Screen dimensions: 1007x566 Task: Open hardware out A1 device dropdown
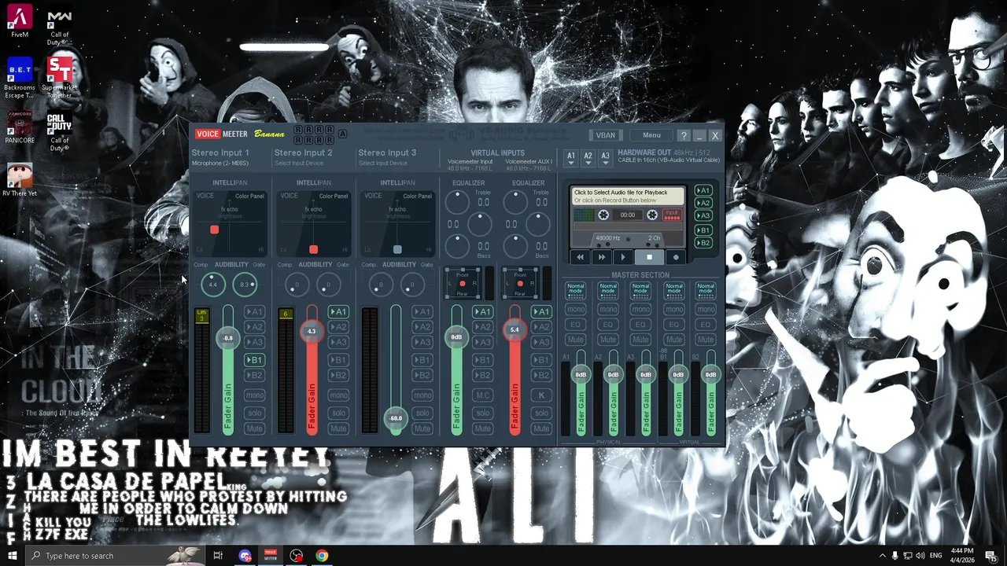(x=571, y=157)
